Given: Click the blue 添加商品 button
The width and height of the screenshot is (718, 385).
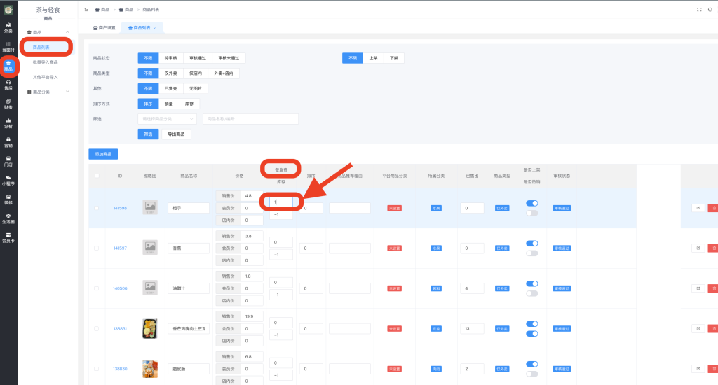Looking at the screenshot, I should click(103, 154).
